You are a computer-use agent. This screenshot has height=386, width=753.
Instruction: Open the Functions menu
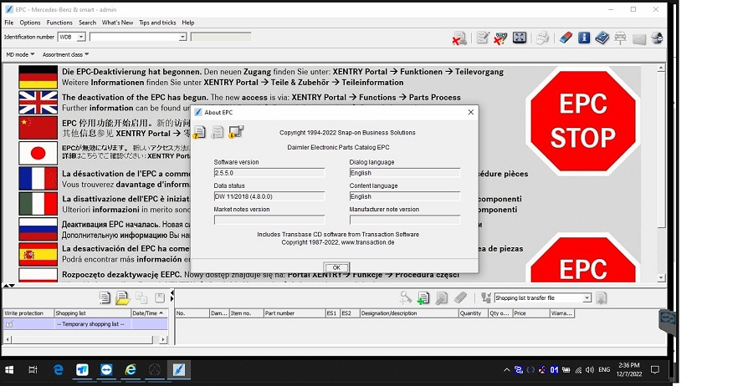59,23
